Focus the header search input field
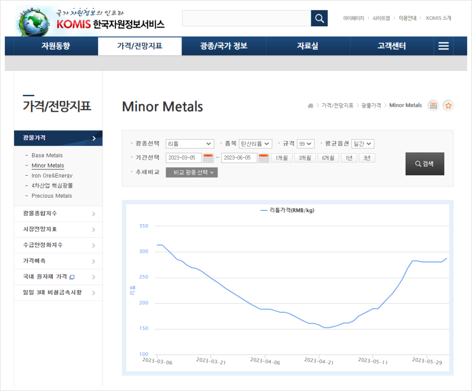The height and width of the screenshot is (391, 472). pos(247,19)
